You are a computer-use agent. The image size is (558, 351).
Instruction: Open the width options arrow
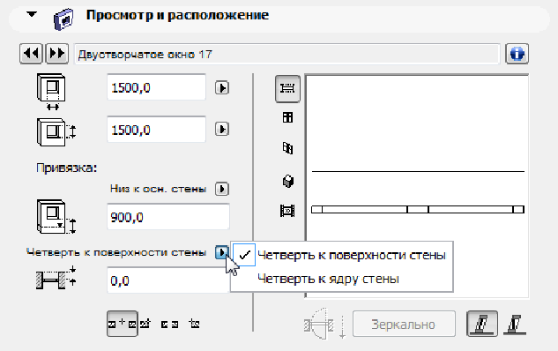[222, 87]
